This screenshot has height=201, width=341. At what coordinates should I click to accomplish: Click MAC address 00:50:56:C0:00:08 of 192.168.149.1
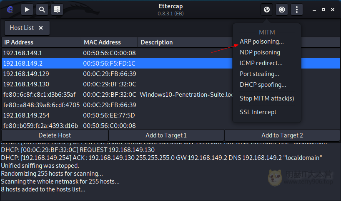pos(109,53)
